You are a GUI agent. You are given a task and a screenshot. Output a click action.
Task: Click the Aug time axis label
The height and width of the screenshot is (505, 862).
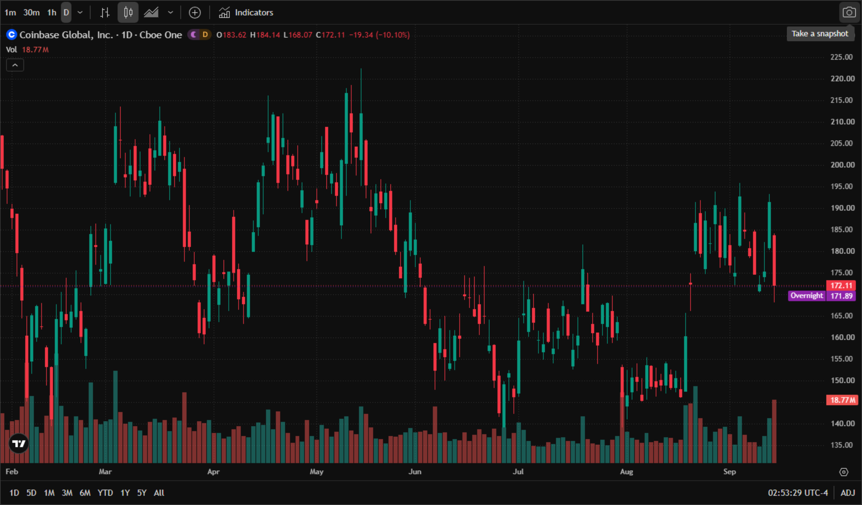(626, 471)
